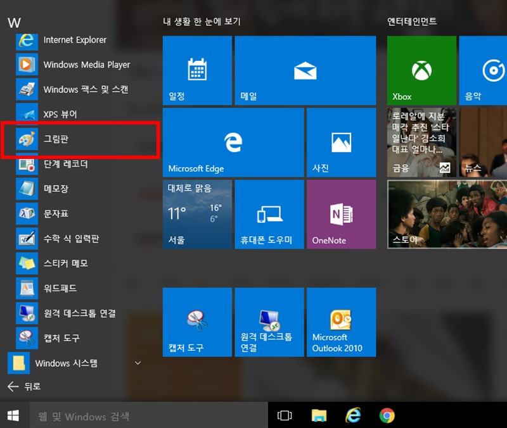Launch the Microsoft Edge tile

[x=233, y=142]
